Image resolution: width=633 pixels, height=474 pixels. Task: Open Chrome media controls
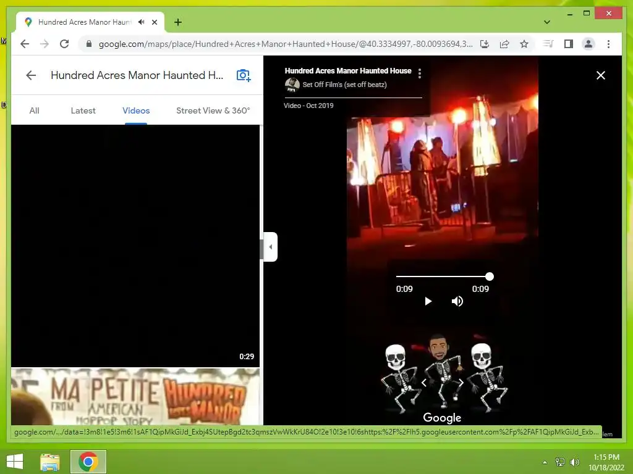point(548,44)
